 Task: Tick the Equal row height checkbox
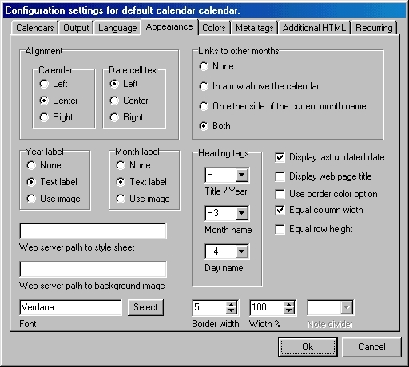click(280, 229)
